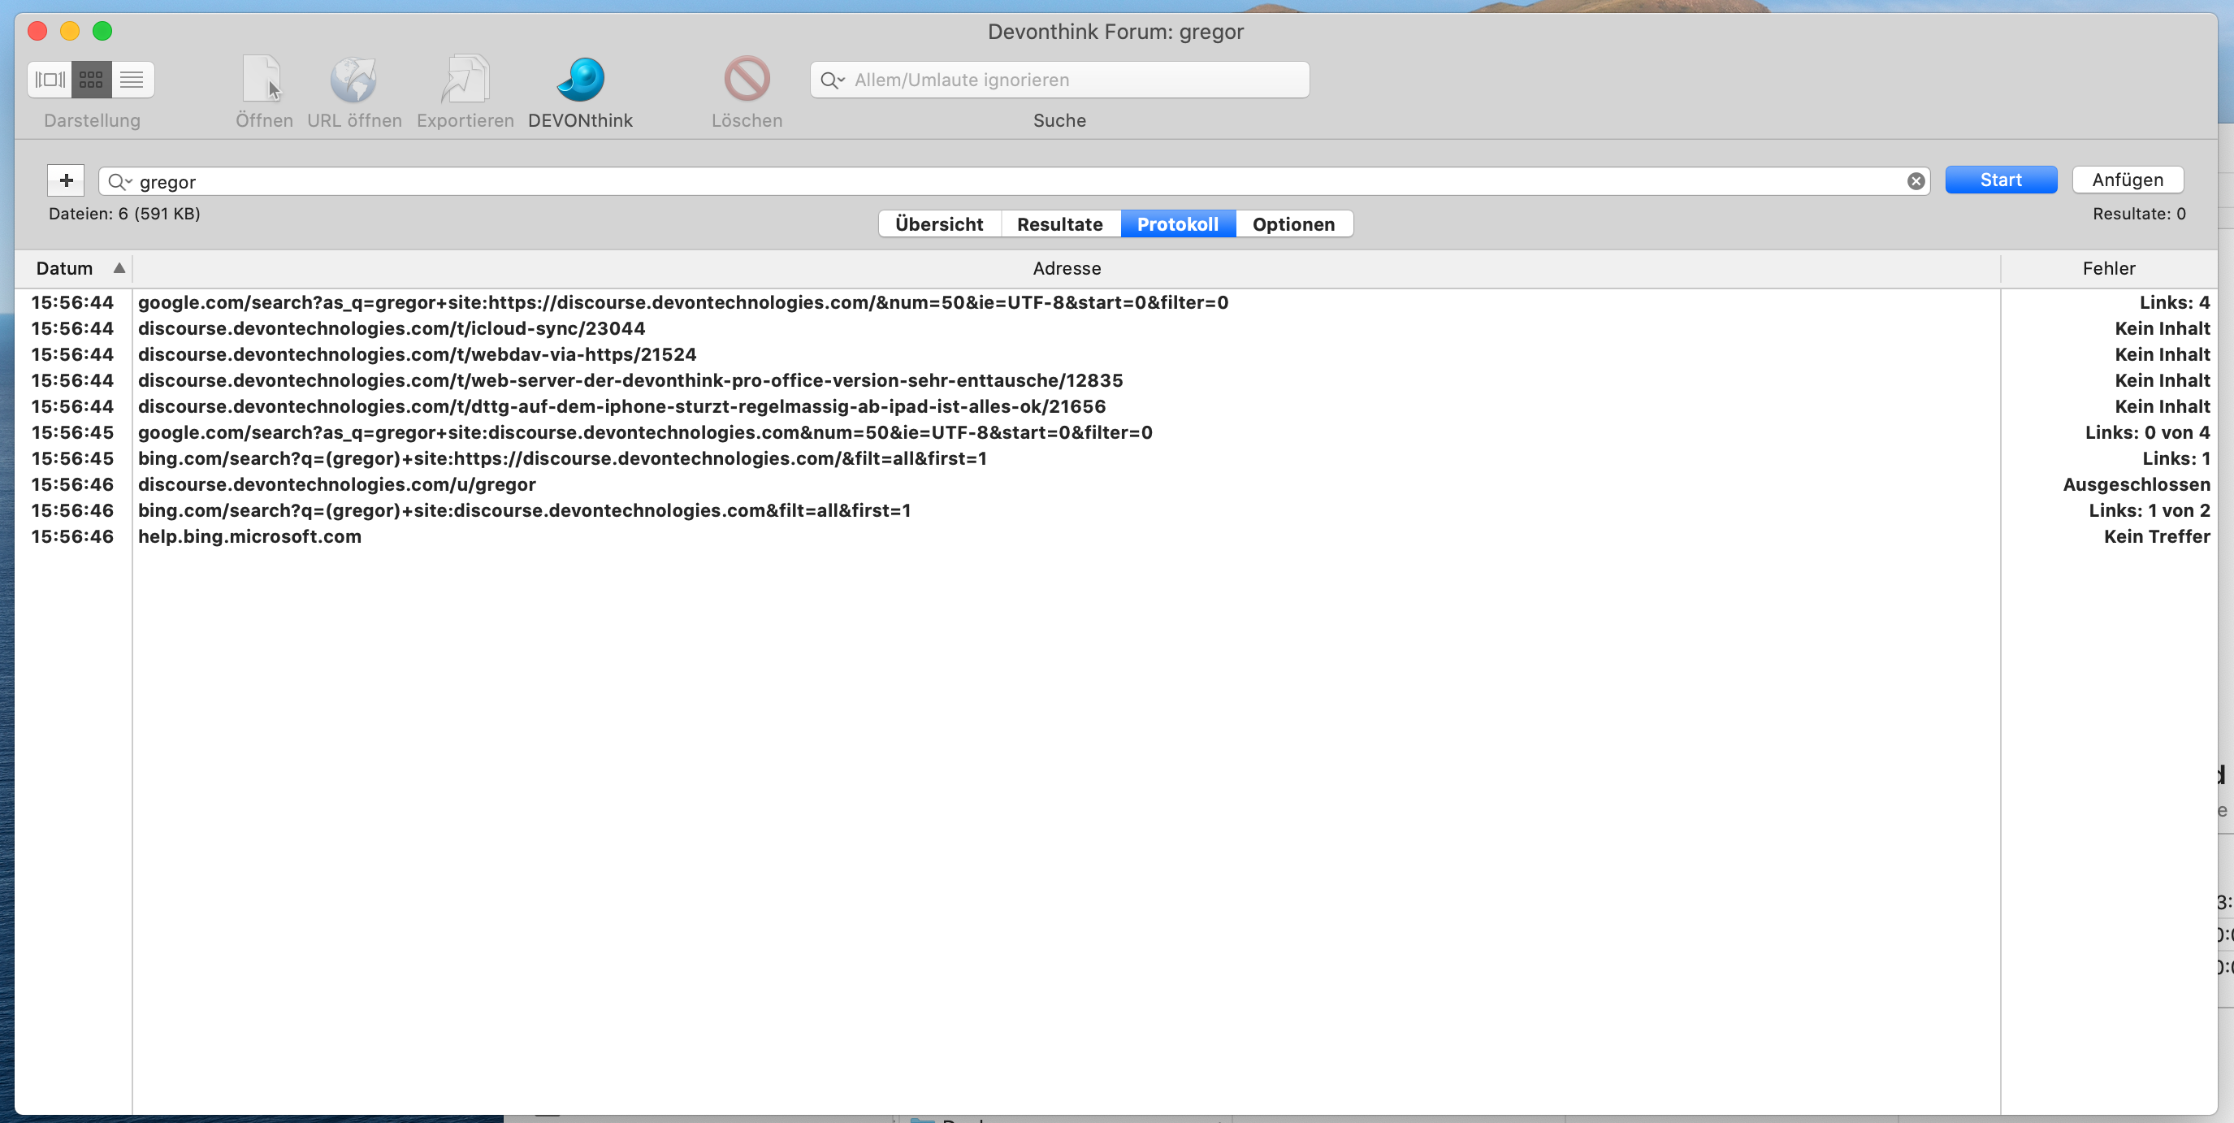Select the google.com search row ending filter=0 with Links: 4
This screenshot has height=1123, width=2234.
[x=1116, y=302]
